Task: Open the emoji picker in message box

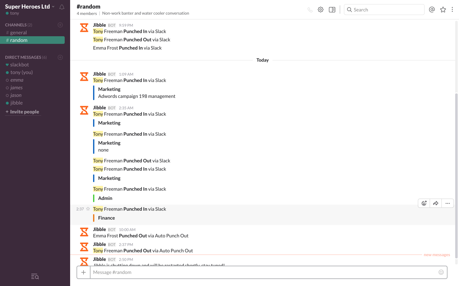Action: (x=441, y=272)
